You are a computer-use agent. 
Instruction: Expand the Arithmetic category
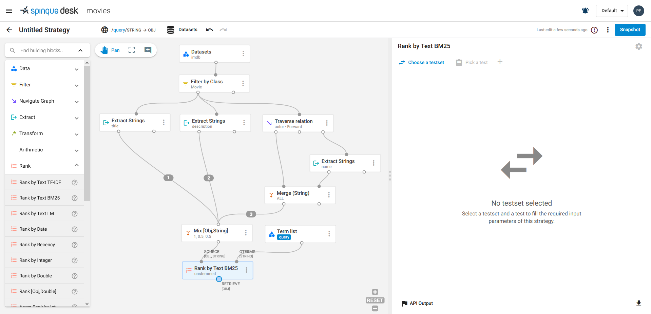click(x=77, y=150)
